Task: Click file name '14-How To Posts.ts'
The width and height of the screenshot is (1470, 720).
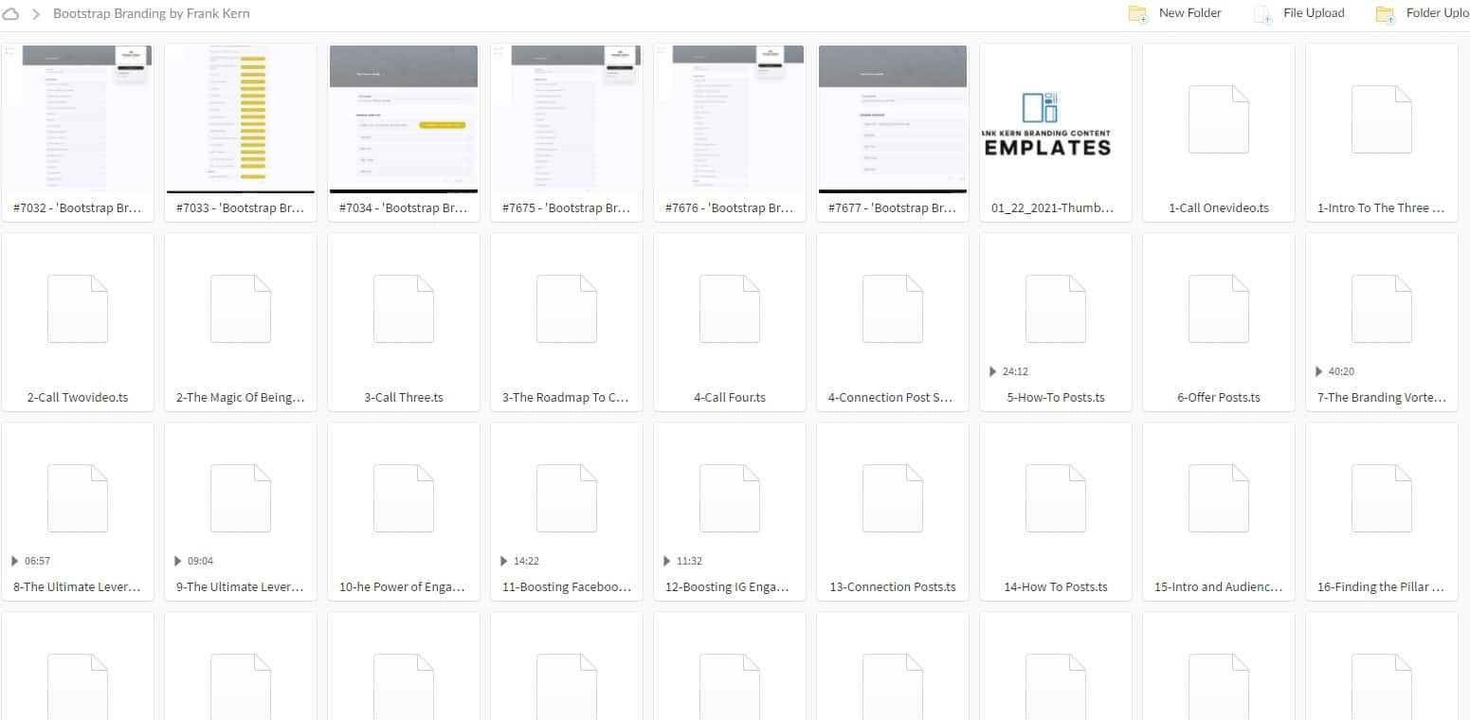Action: (x=1056, y=586)
